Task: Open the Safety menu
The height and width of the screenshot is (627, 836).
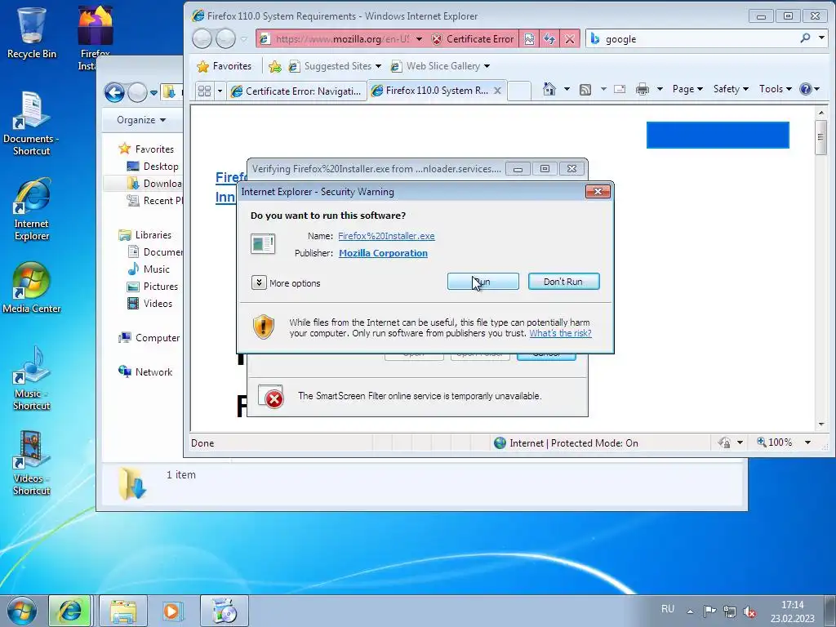Action: [731, 89]
